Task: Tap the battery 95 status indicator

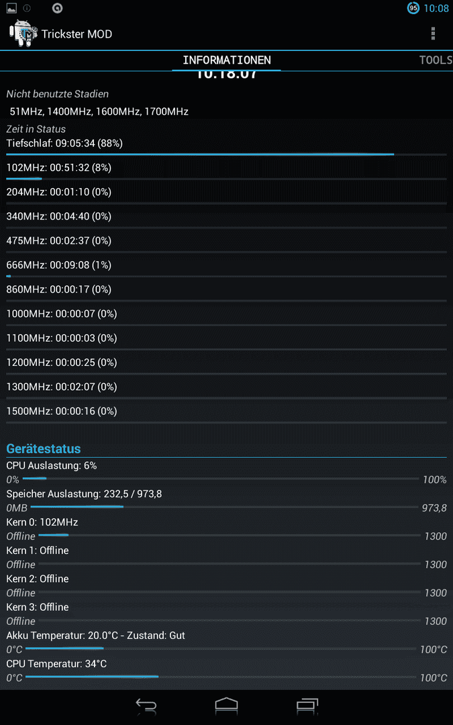Action: click(413, 8)
